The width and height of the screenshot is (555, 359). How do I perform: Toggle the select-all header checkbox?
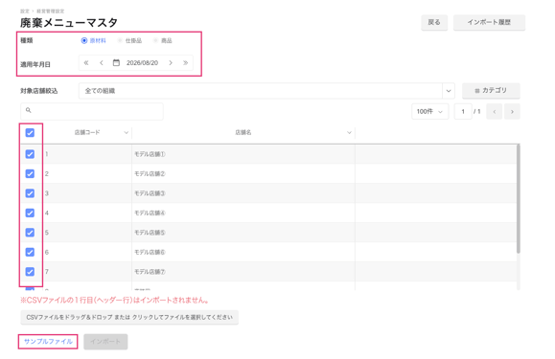click(x=30, y=133)
